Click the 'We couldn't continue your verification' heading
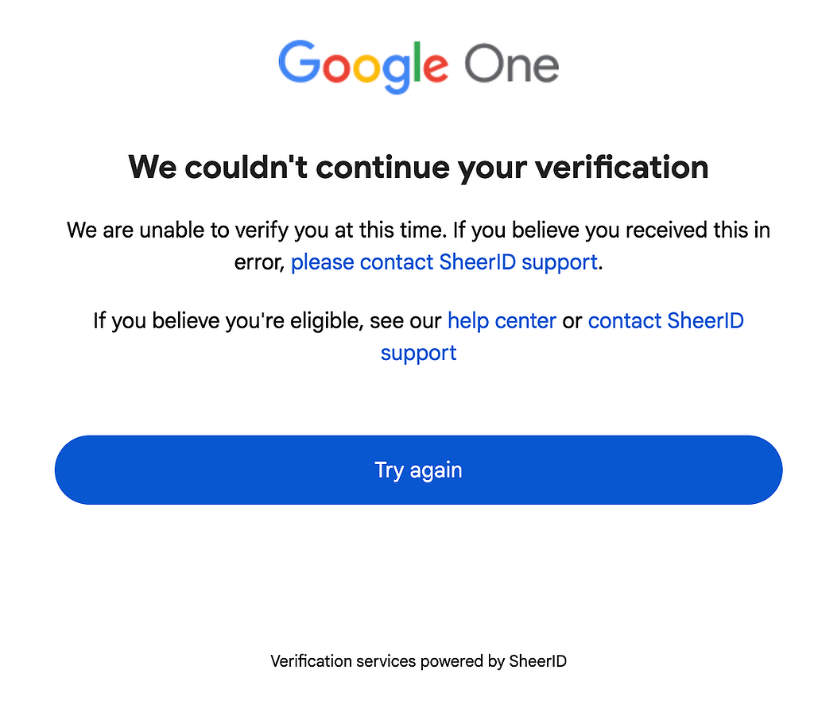Image resolution: width=814 pixels, height=724 pixels. 418,168
